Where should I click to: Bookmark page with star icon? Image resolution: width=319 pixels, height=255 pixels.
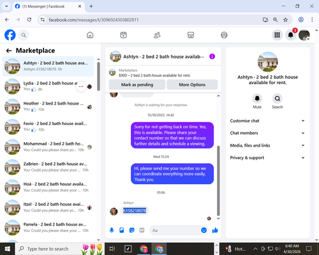tap(285, 20)
